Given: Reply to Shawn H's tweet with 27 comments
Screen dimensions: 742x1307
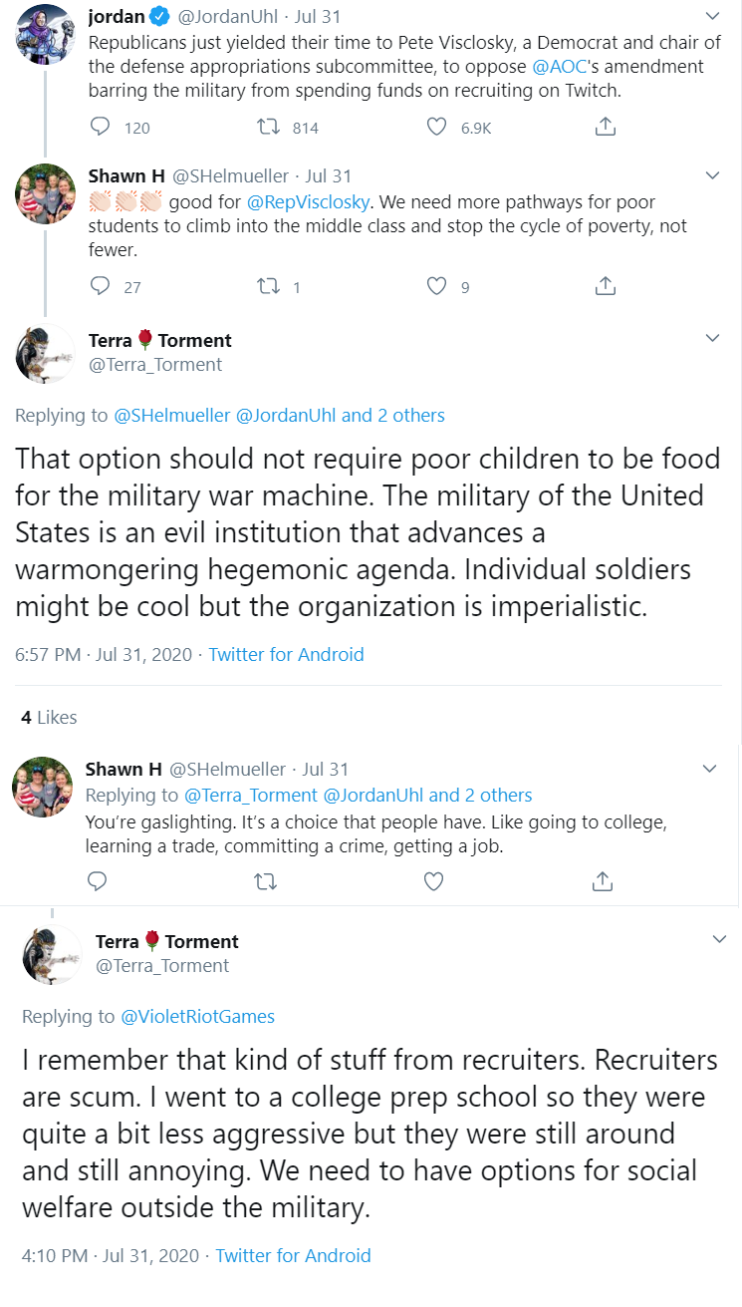Looking at the screenshot, I should coord(100,286).
